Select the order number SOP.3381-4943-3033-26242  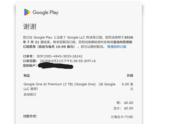point(60,56)
